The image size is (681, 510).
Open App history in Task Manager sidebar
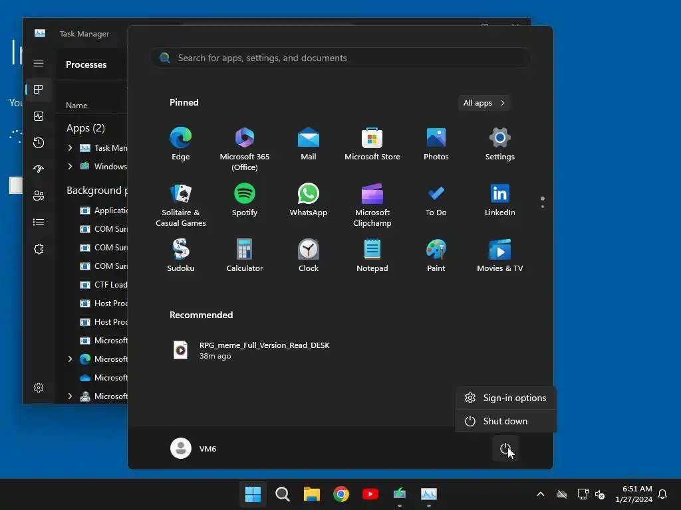(39, 143)
